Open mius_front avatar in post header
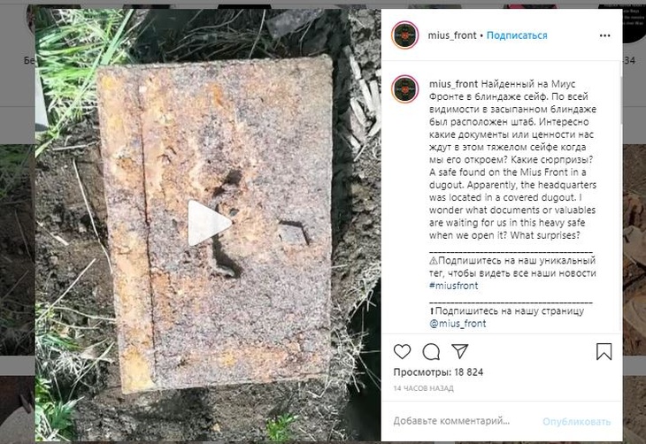Screen dimensions: 646x444 tap(405, 35)
